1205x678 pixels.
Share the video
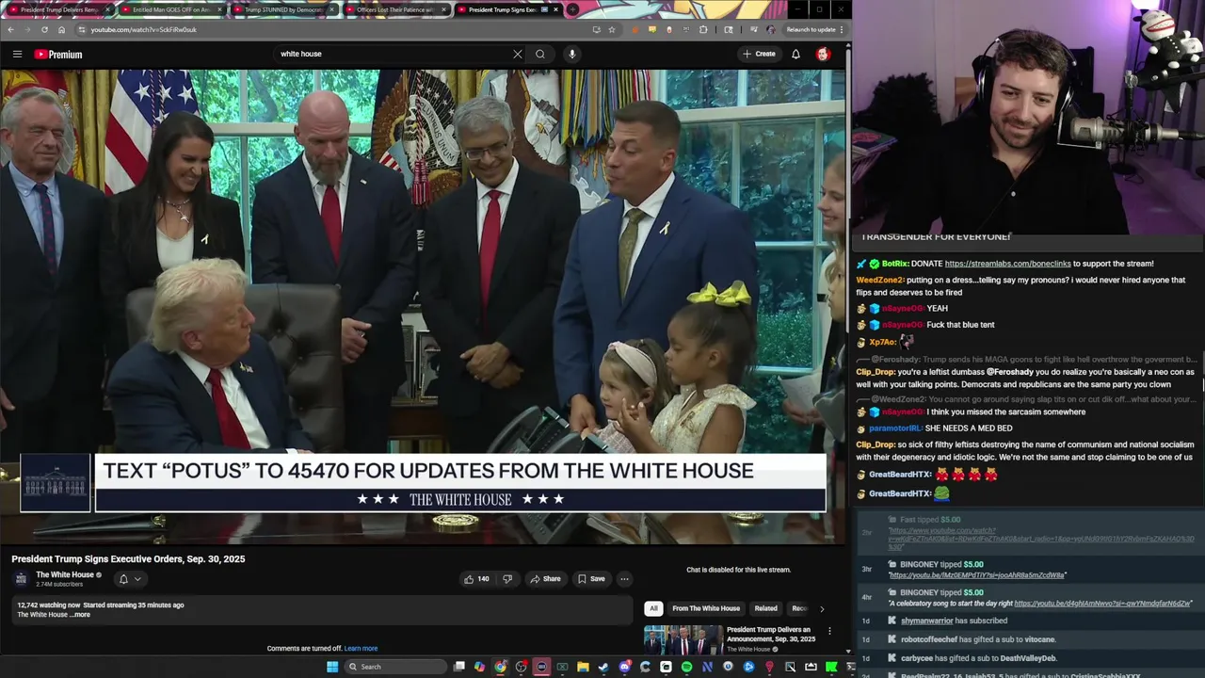coord(546,579)
